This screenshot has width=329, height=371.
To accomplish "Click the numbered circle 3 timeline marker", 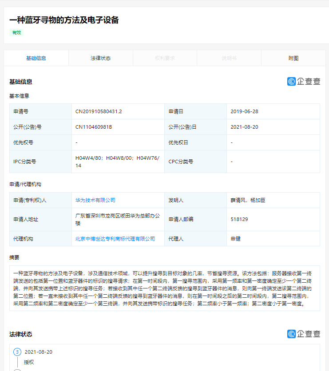I will pos(17,352).
